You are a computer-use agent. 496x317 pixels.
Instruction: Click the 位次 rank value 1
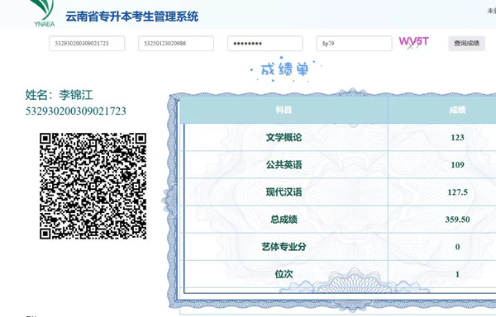[457, 274]
